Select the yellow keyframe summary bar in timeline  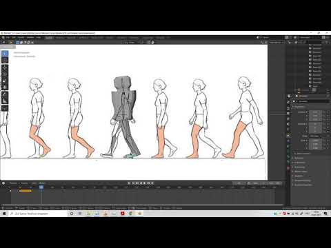(26, 191)
